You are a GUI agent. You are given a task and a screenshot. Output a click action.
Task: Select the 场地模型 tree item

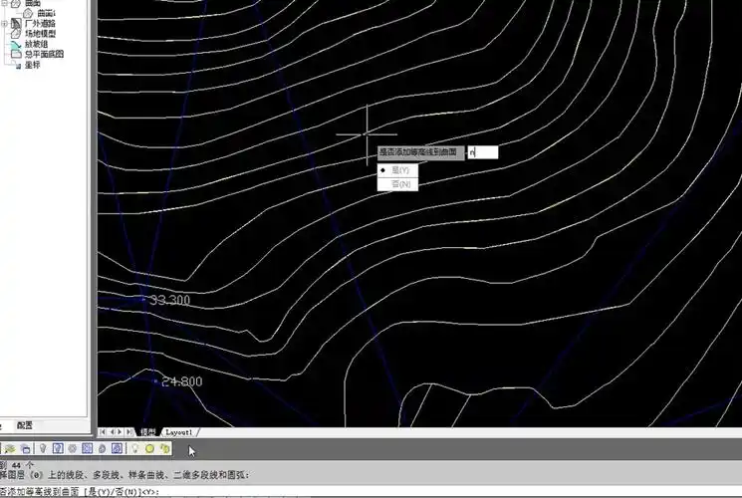pos(40,33)
